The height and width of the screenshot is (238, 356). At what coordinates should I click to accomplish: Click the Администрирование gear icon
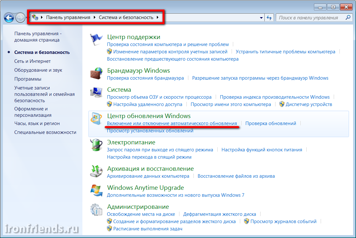96,210
